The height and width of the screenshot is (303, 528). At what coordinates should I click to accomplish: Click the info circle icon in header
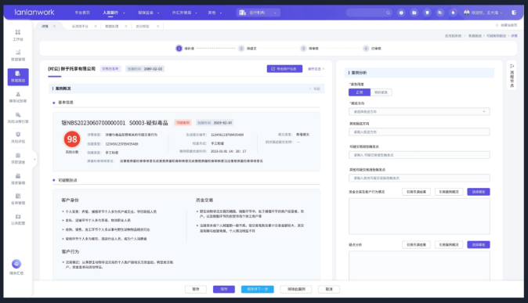coord(401,13)
